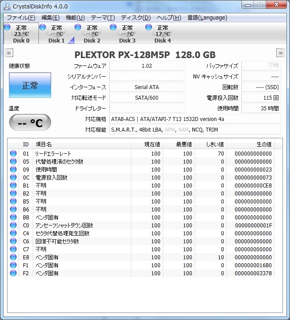
Task: Select the Disk 0 tab
Action: [21, 34]
